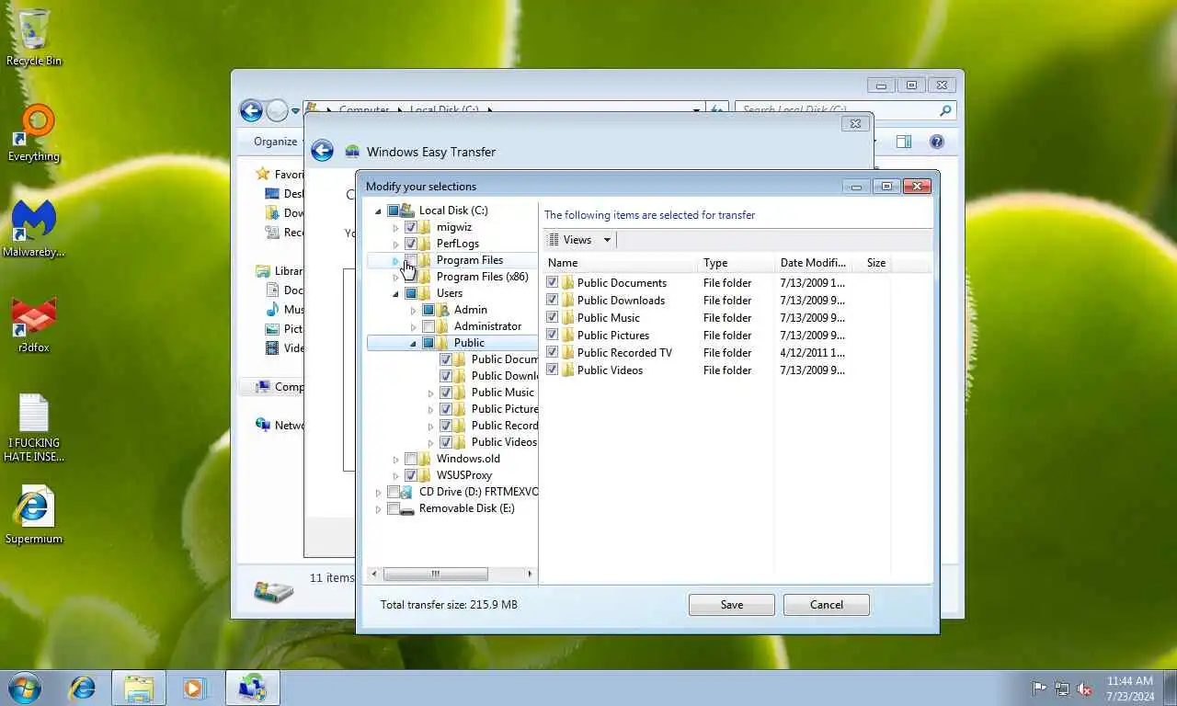Collapse the Users folder node
The width and height of the screenshot is (1177, 706).
[396, 294]
